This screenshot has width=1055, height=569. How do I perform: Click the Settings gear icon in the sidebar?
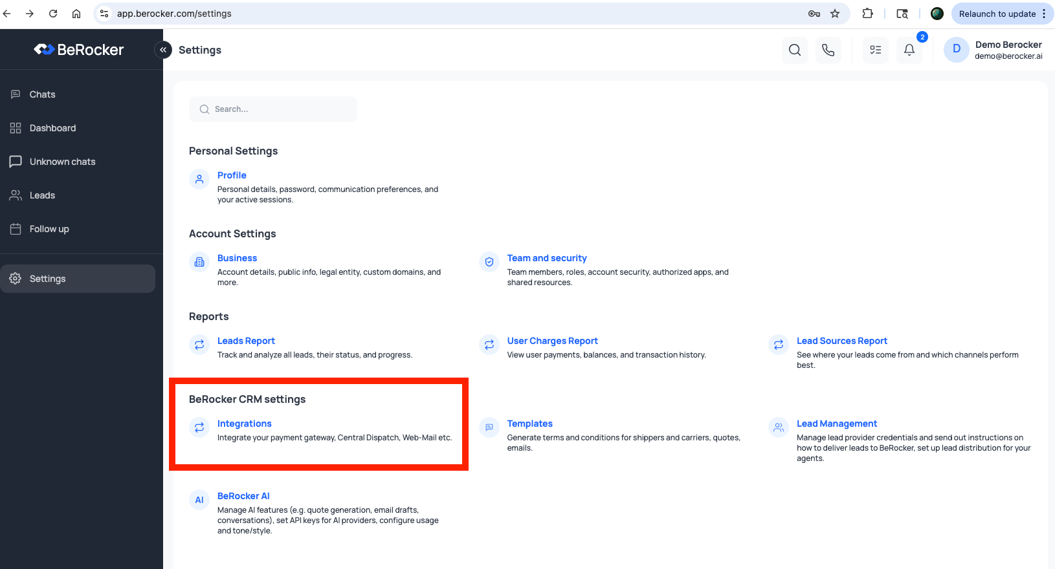(16, 279)
